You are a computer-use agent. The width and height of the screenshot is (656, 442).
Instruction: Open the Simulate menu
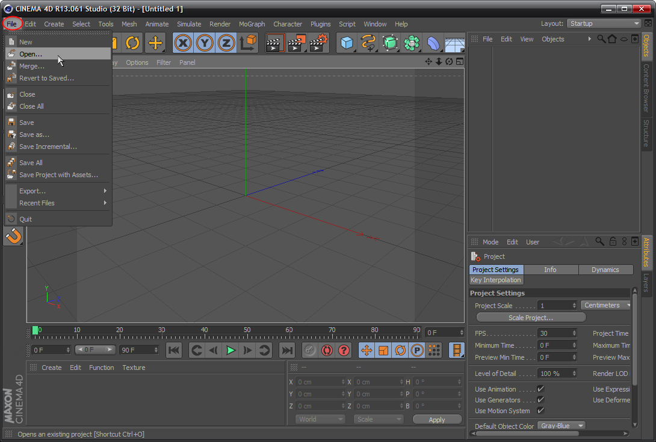pos(189,24)
